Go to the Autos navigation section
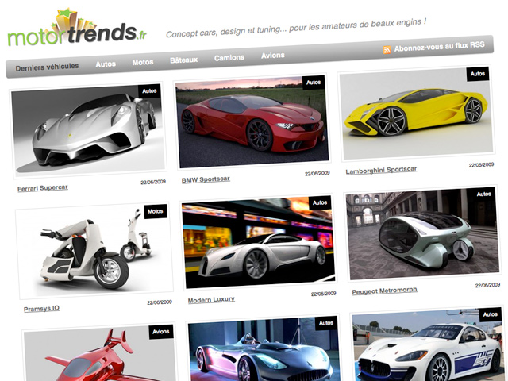Viewport: 508px width, 381px height. (x=106, y=63)
